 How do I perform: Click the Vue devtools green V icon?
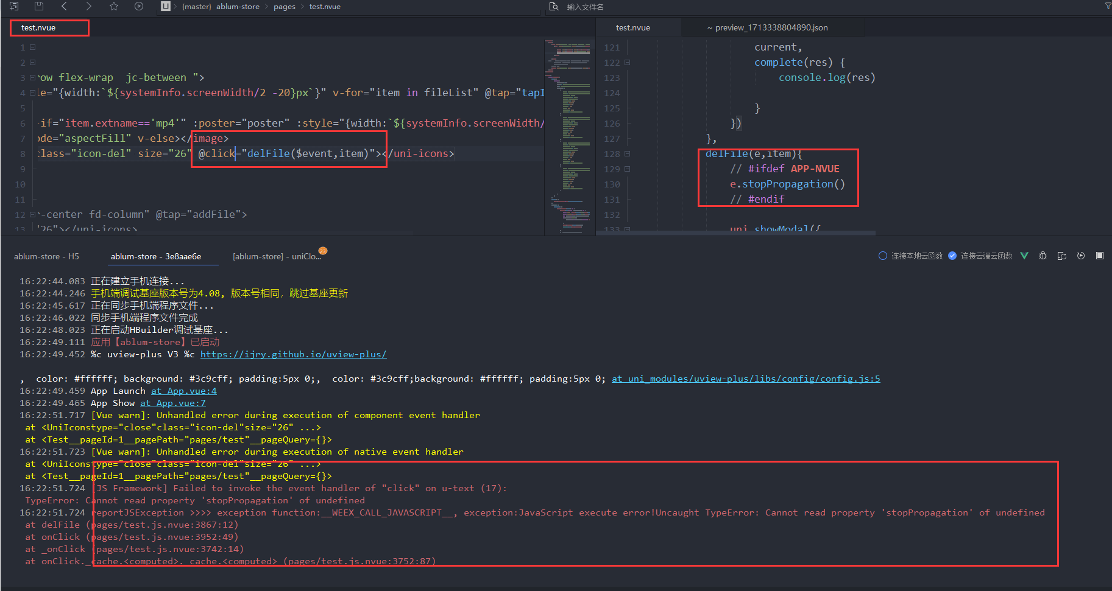tap(1024, 256)
